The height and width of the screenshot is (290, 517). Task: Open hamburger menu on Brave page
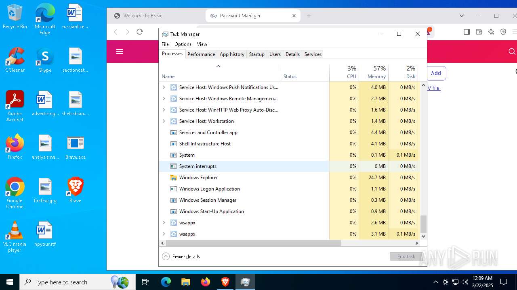coord(120,52)
